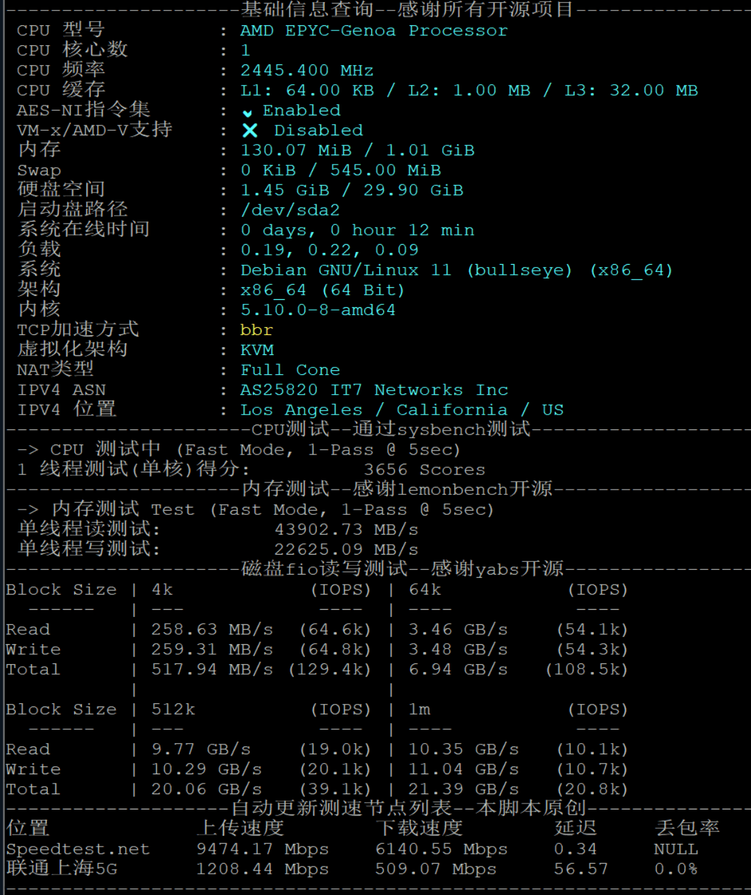Click the 9474.17 Mbps upload speed
Image resolution: width=751 pixels, height=895 pixels.
point(262,849)
